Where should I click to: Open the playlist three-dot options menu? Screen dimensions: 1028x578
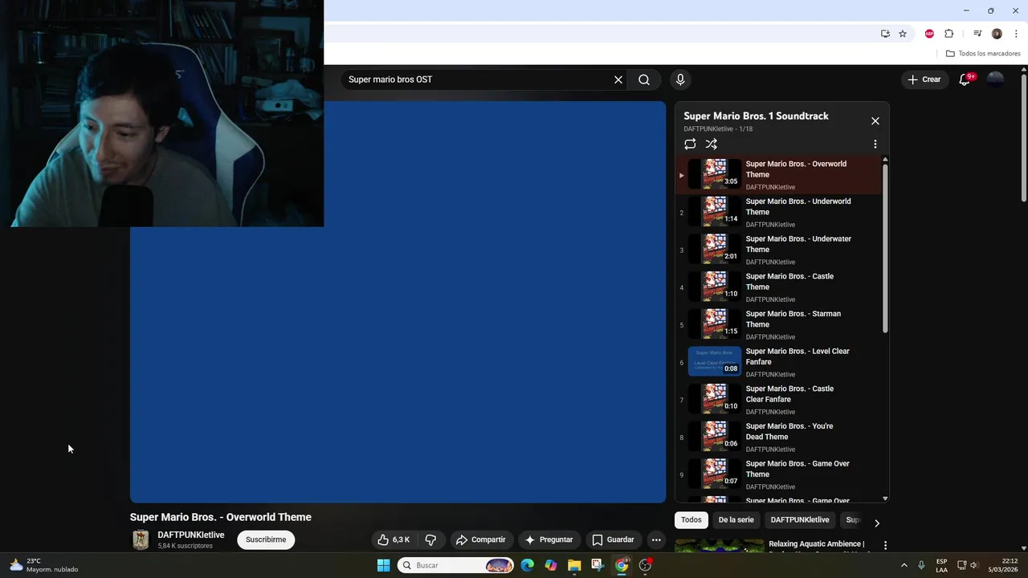(875, 144)
